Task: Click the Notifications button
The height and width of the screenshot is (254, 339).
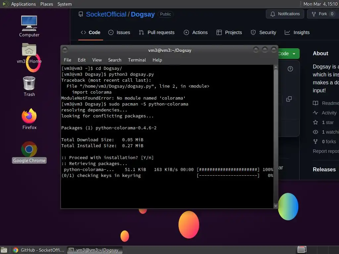Action: pos(285,14)
